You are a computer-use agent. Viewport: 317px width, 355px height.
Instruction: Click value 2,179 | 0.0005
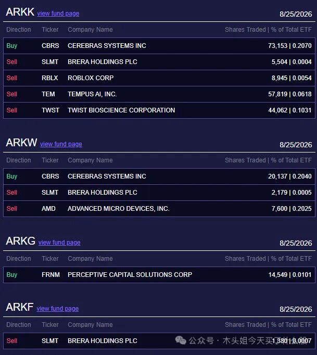(x=291, y=193)
